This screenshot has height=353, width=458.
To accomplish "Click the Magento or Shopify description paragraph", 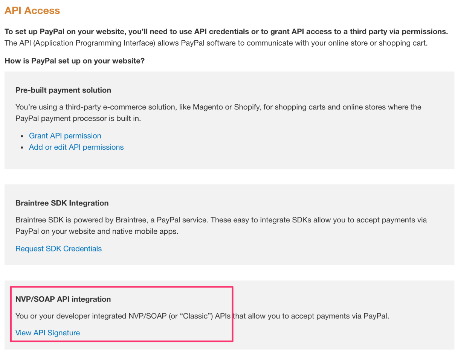I will point(218,113).
